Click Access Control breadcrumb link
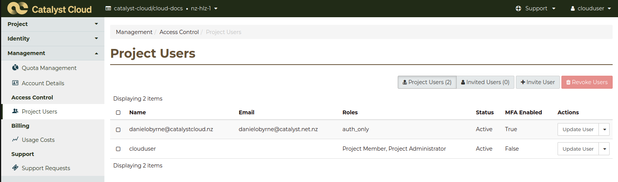The height and width of the screenshot is (182, 618). point(179,32)
